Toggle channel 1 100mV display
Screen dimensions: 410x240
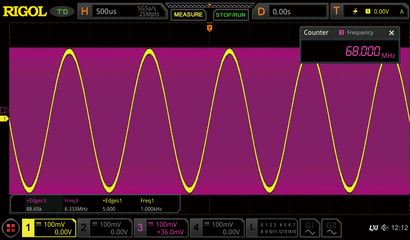[x=49, y=228]
